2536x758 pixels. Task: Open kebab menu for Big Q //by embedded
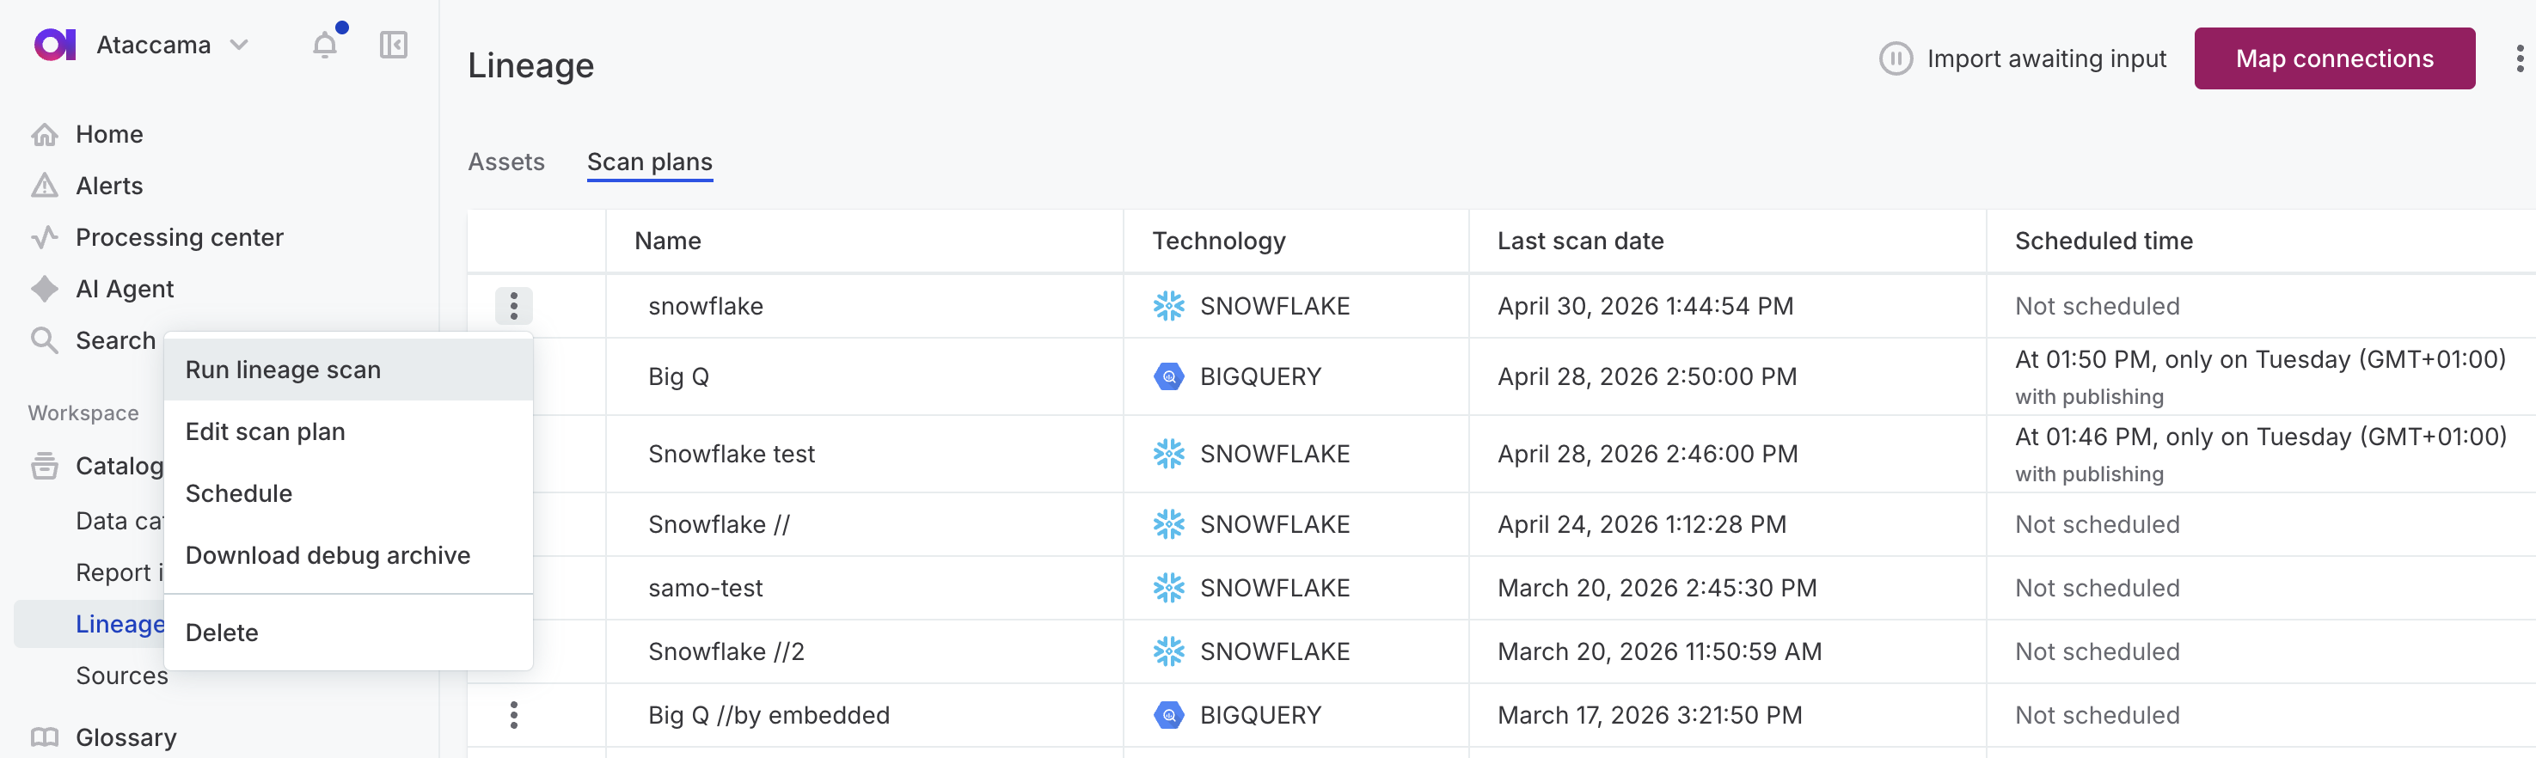(514, 715)
